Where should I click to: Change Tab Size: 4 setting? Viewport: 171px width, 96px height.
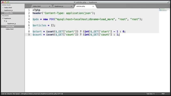tap(150, 94)
